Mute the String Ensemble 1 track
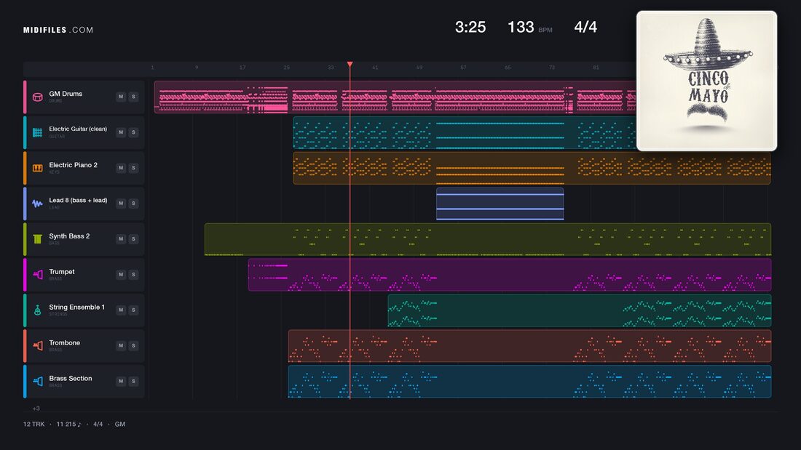 tap(121, 310)
